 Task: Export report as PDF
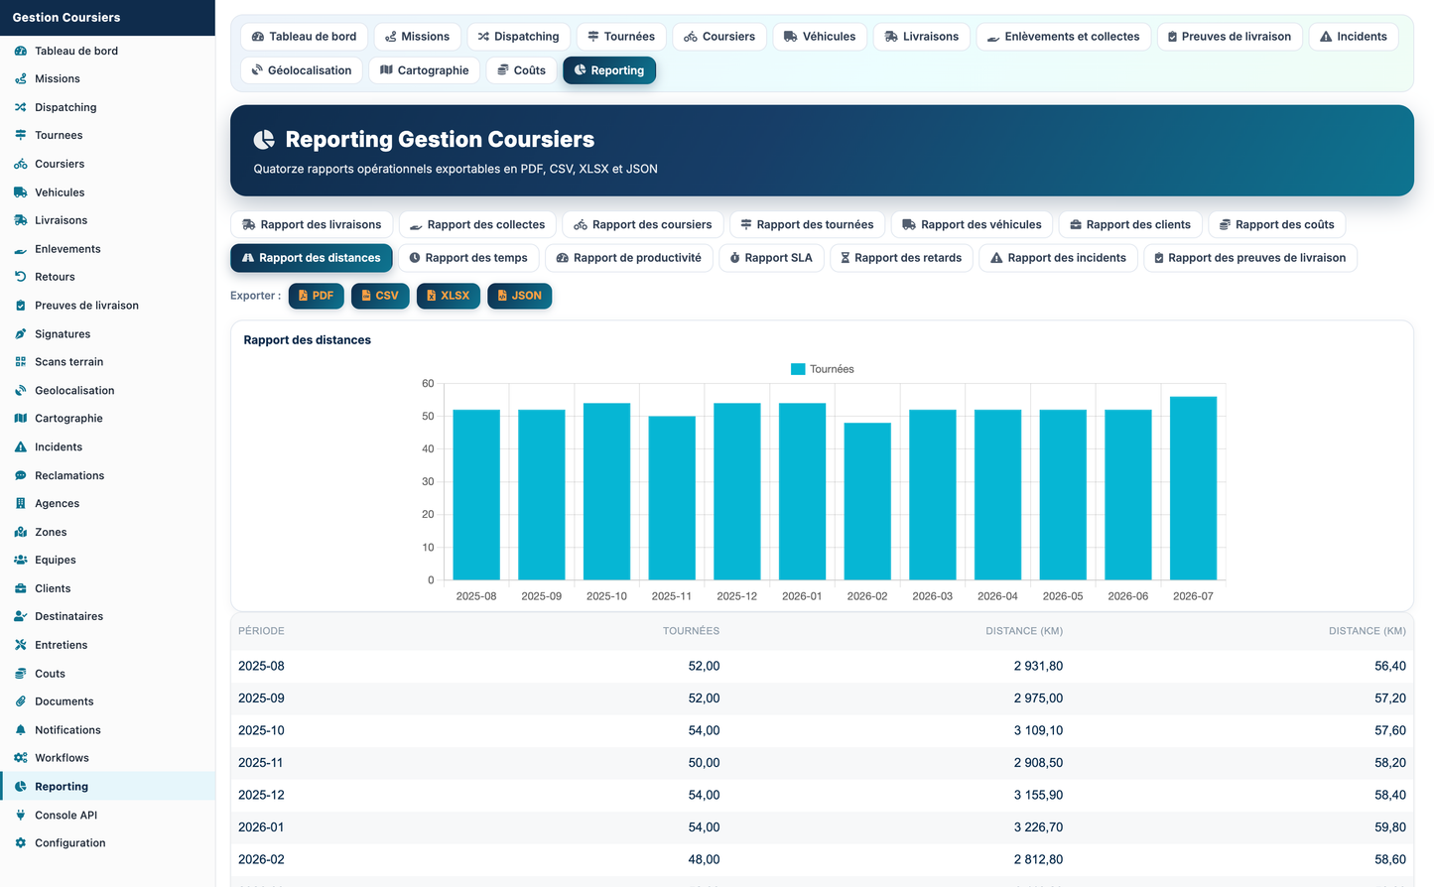(317, 296)
